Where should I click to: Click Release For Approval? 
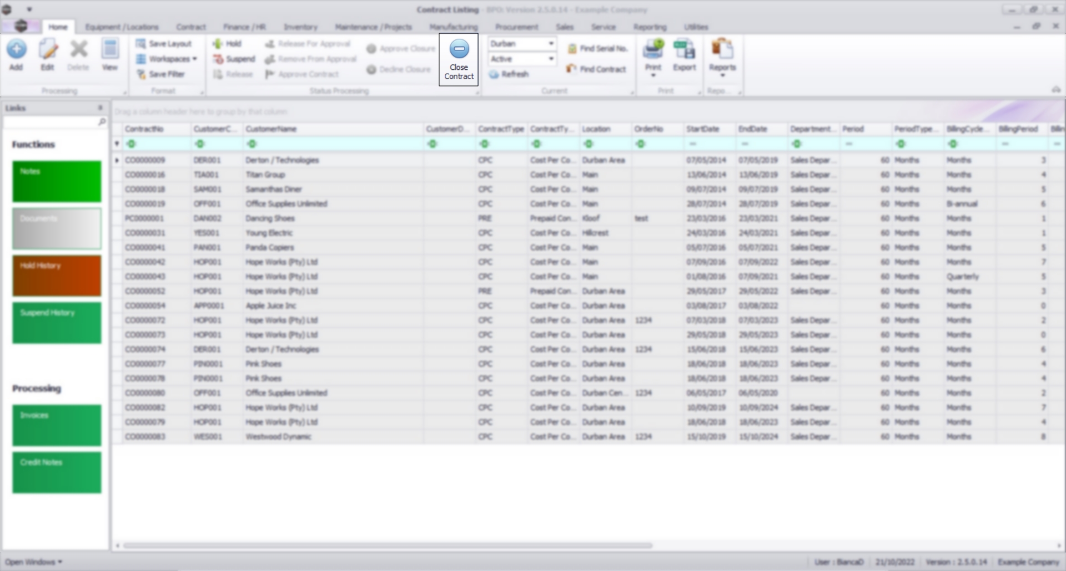point(308,43)
